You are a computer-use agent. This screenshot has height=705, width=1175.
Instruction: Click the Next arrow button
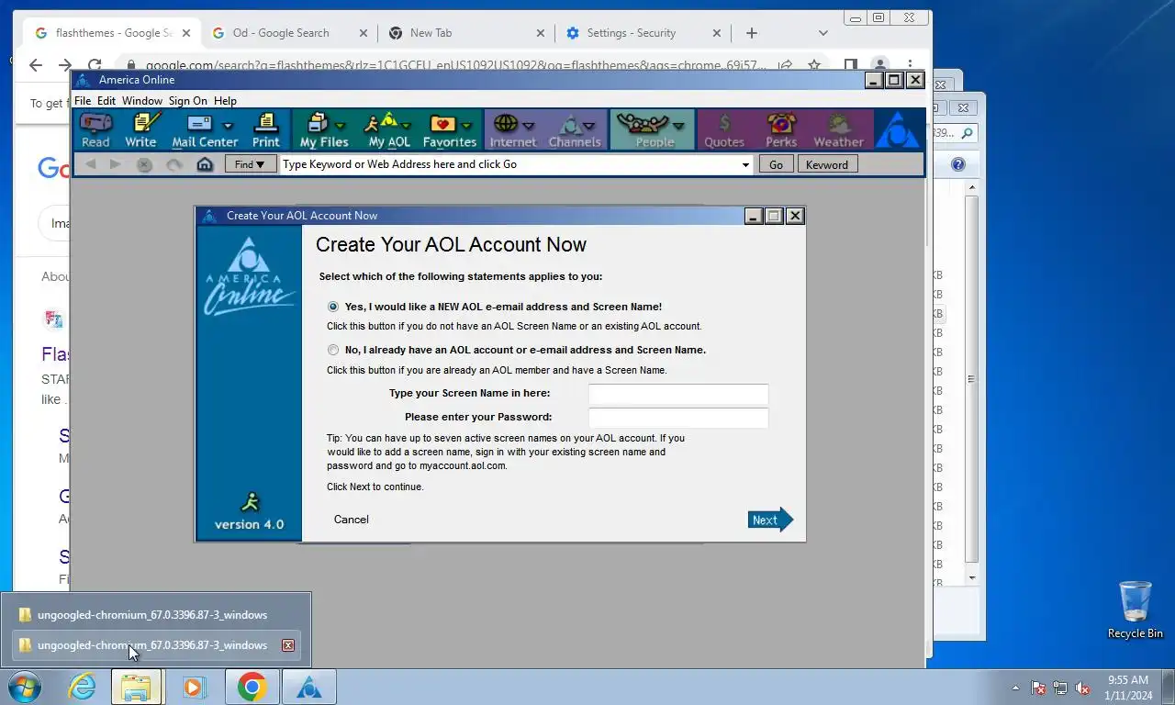click(770, 520)
